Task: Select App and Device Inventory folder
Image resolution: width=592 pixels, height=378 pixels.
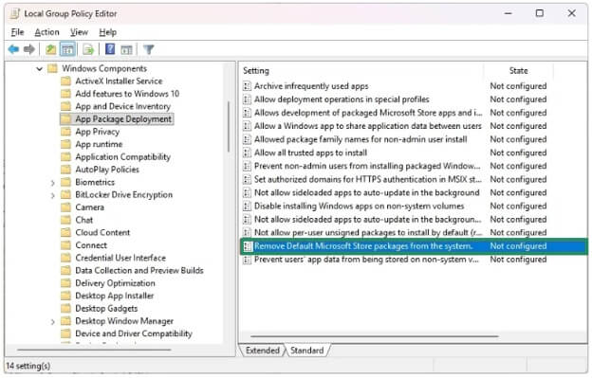Action: (x=122, y=107)
